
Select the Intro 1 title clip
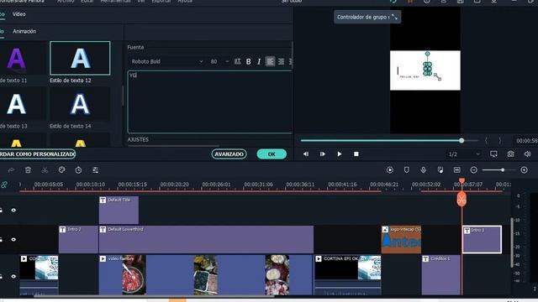[x=482, y=240]
